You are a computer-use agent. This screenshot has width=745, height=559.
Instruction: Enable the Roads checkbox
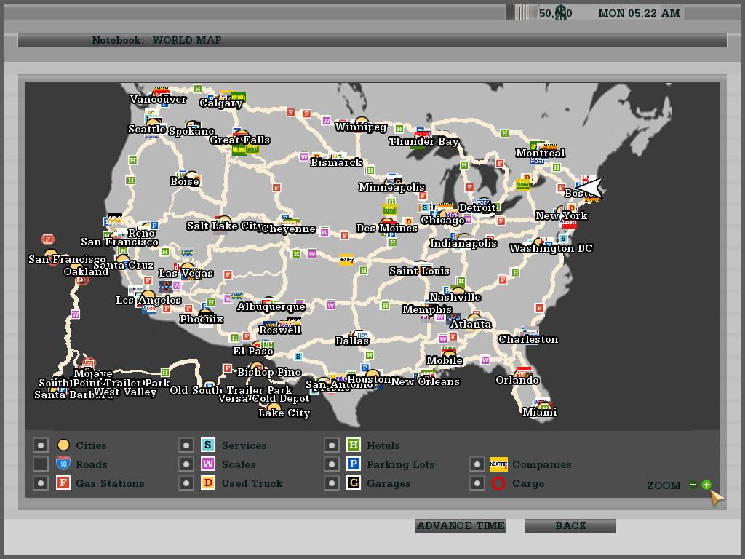click(x=41, y=464)
